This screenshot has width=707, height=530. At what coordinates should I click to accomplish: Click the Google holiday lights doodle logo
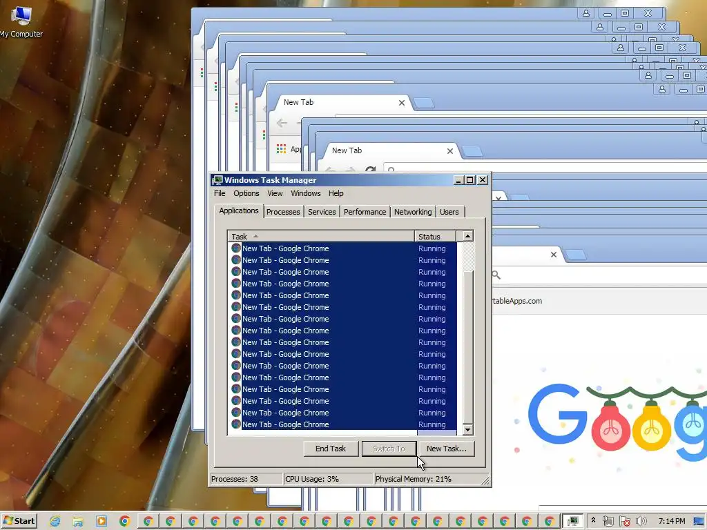617,423
